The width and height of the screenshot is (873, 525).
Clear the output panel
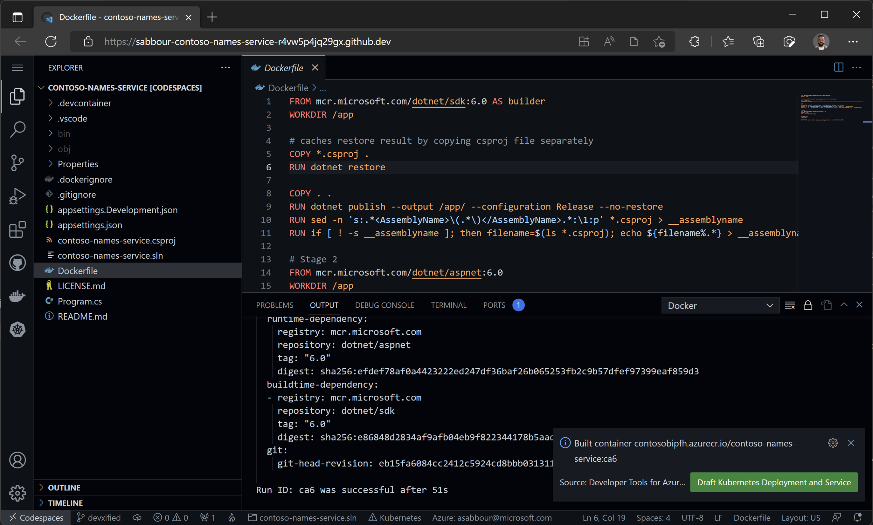(x=789, y=305)
